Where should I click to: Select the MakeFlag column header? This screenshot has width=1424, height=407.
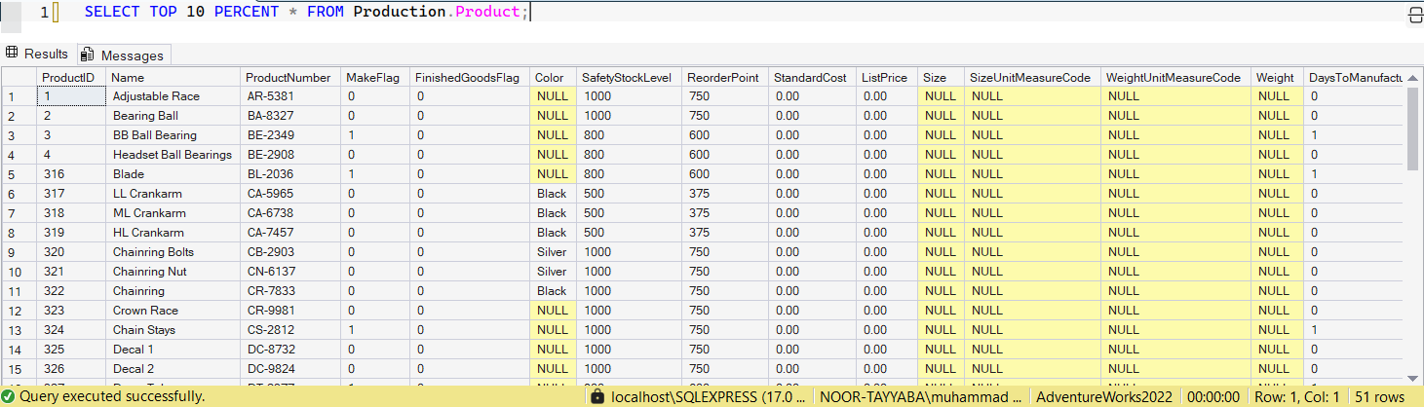373,77
